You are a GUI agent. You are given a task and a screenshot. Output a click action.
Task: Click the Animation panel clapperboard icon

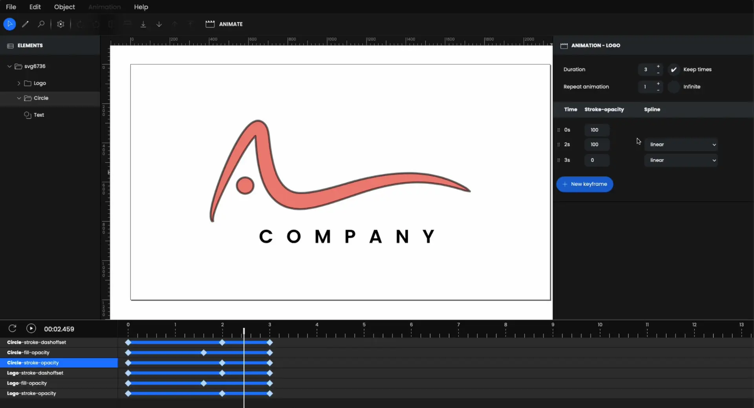pos(564,46)
